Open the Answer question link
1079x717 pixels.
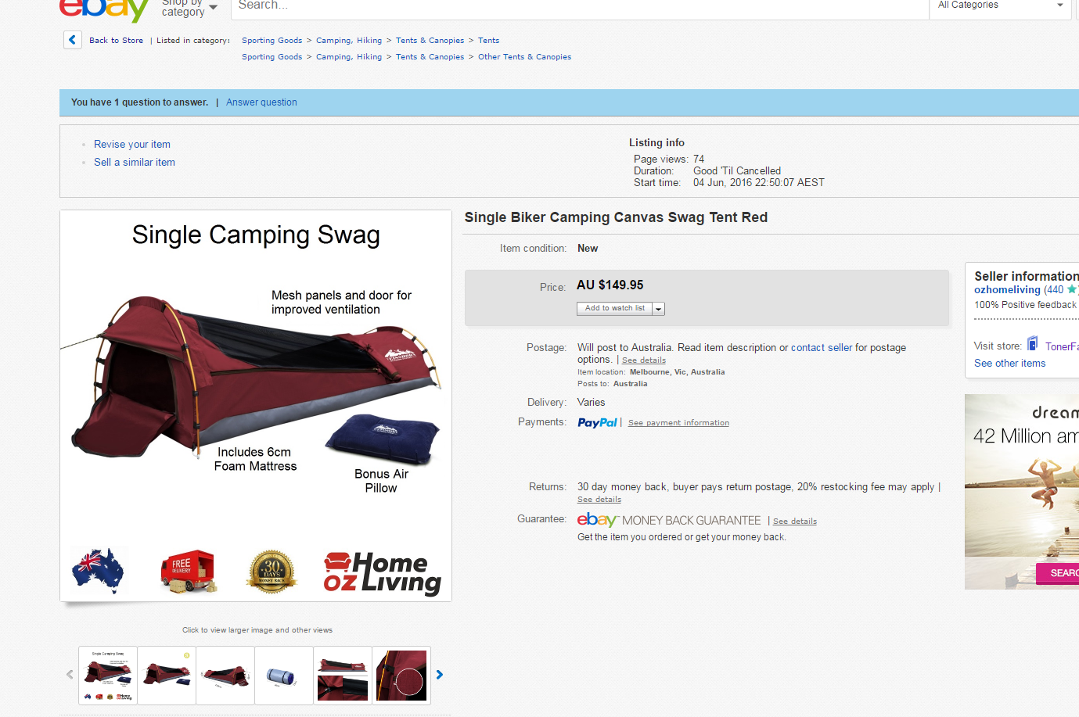tap(261, 102)
